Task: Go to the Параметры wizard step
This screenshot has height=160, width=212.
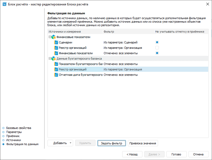Action: coord(14,132)
